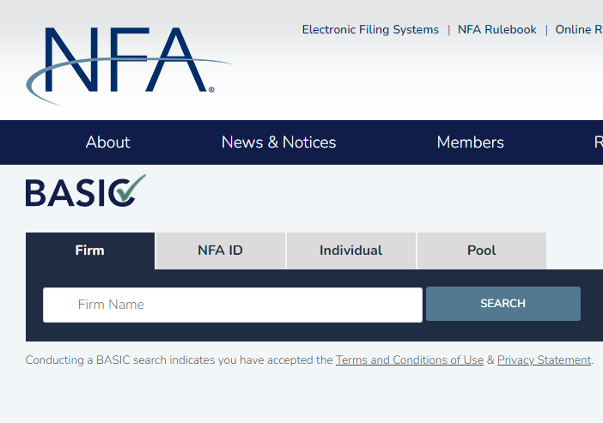Open the NFA Rulebook link
This screenshot has height=423, width=603.
tap(496, 30)
